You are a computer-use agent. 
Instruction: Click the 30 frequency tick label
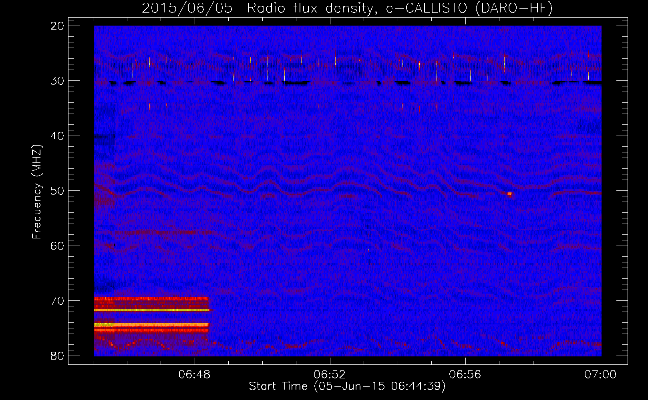coord(58,81)
